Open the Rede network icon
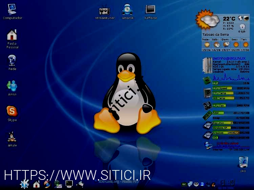The image size is (254, 190). point(12,63)
